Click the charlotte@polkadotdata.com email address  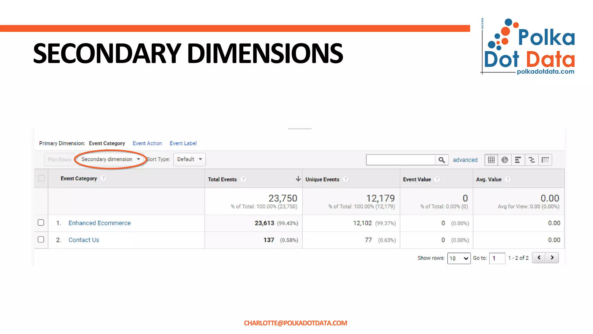coord(295,323)
